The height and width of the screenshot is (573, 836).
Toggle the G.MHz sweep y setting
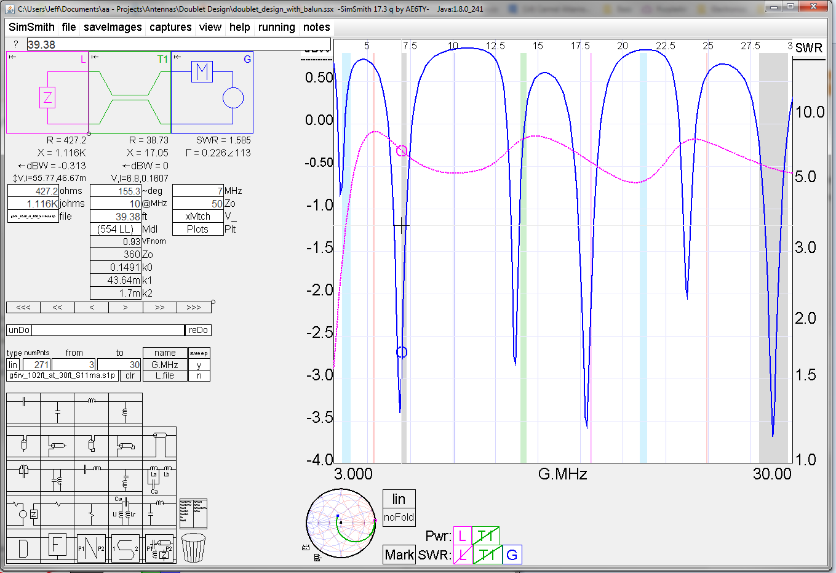199,365
